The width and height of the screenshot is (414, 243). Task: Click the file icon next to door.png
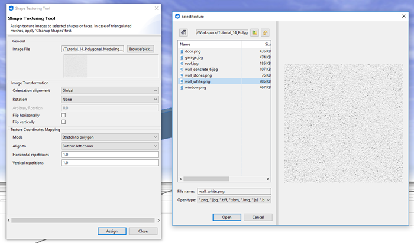coord(182,52)
